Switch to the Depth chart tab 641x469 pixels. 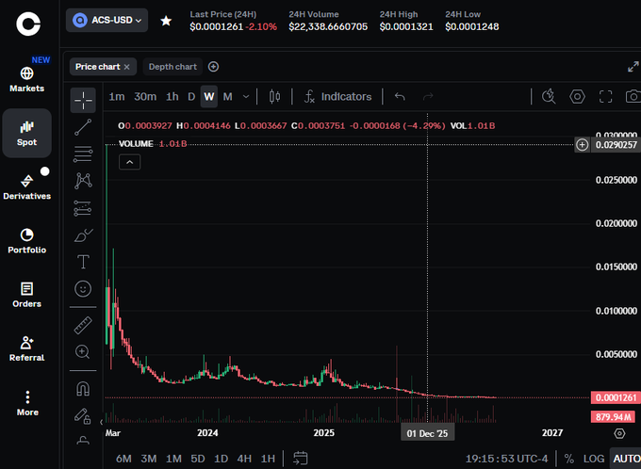[173, 67]
